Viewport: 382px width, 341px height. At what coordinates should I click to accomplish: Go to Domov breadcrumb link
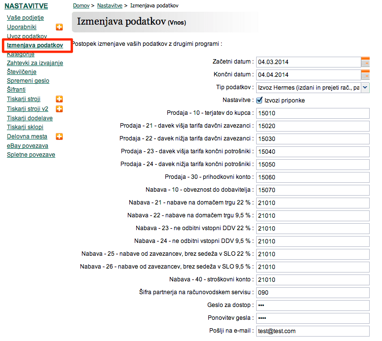(x=81, y=5)
